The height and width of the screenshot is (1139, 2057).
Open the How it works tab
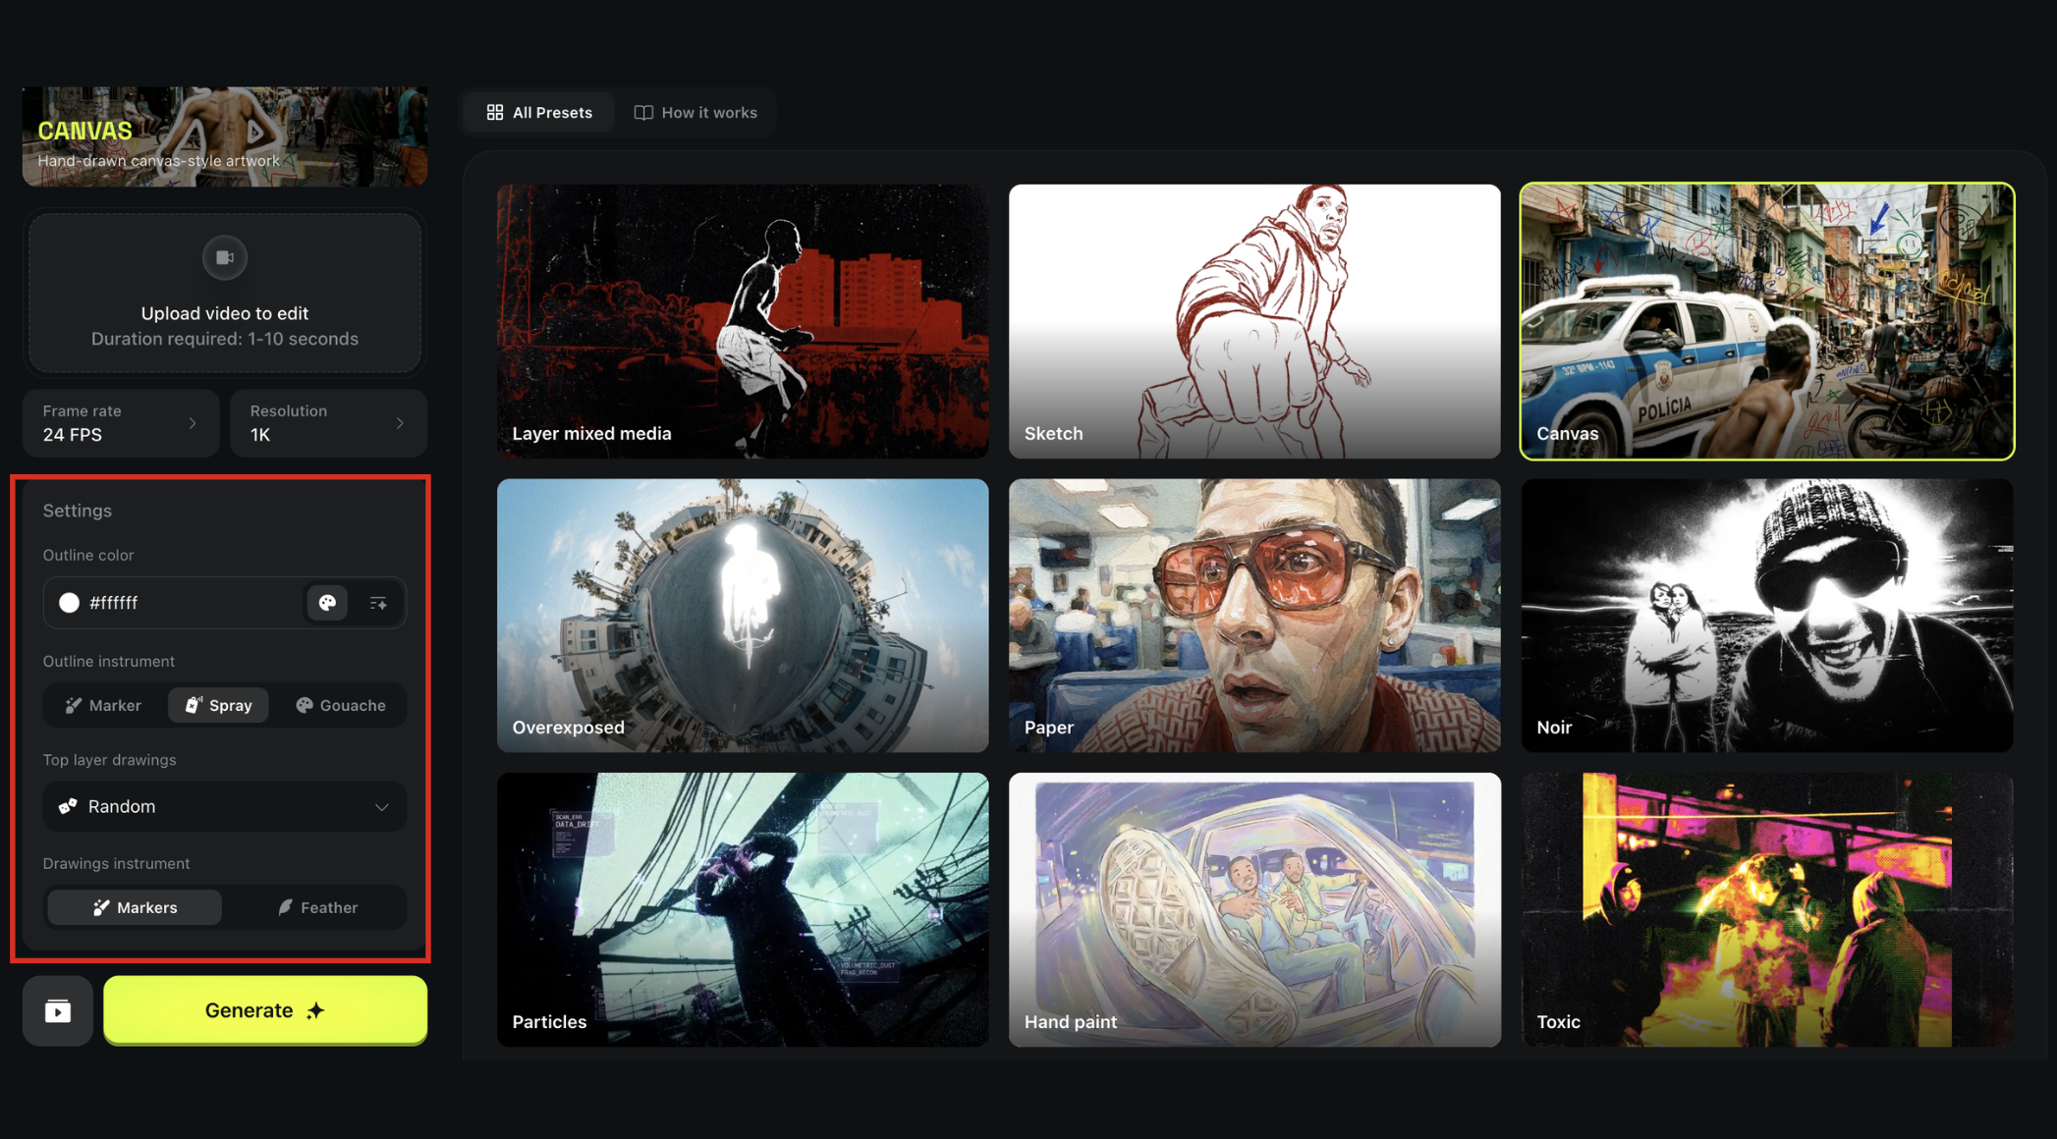697,112
